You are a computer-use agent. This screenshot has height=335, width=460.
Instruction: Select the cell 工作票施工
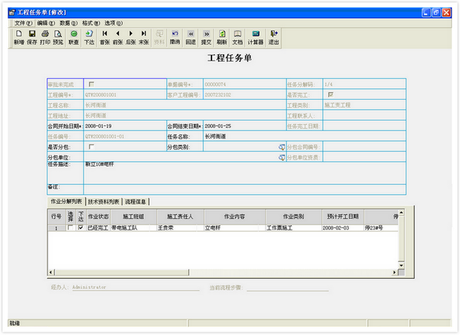(293, 228)
